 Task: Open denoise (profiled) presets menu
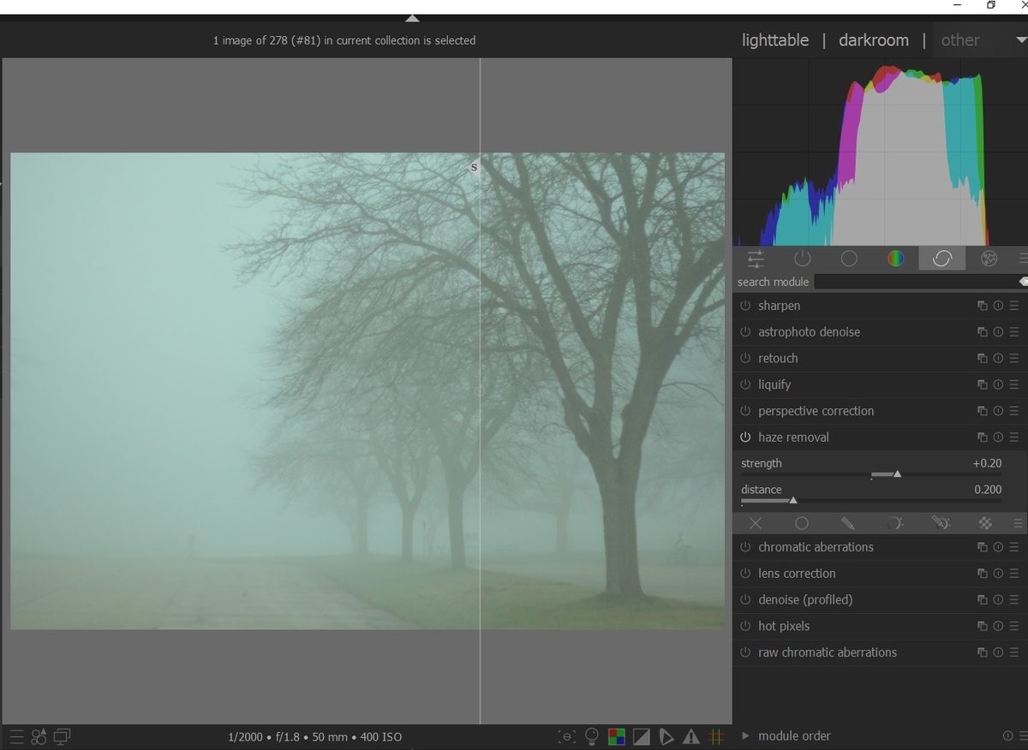pos(1014,600)
